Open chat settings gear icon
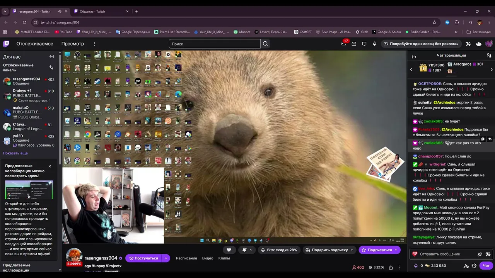The height and width of the screenshot is (278, 495). (474, 266)
